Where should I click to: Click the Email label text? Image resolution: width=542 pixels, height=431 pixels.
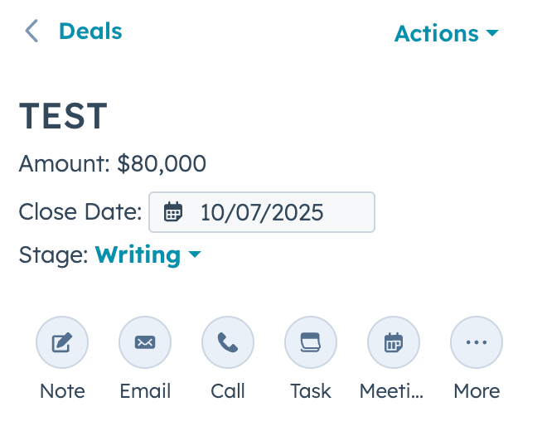pos(145,391)
